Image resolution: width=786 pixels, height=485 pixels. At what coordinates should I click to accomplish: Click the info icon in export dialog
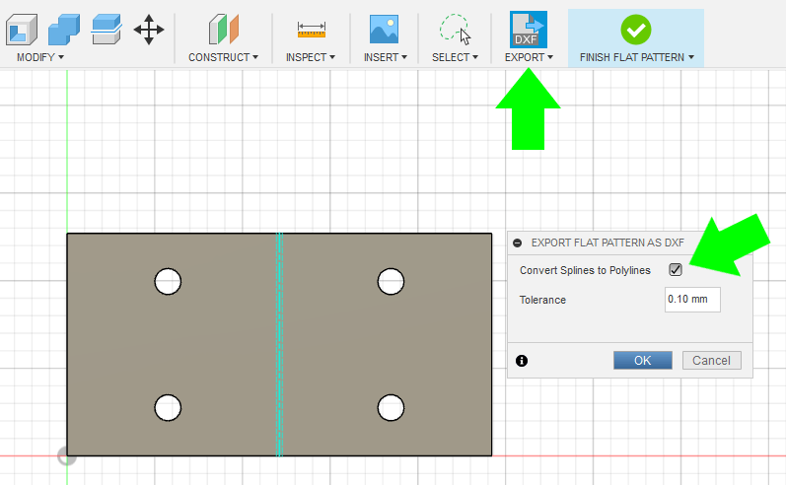point(522,361)
